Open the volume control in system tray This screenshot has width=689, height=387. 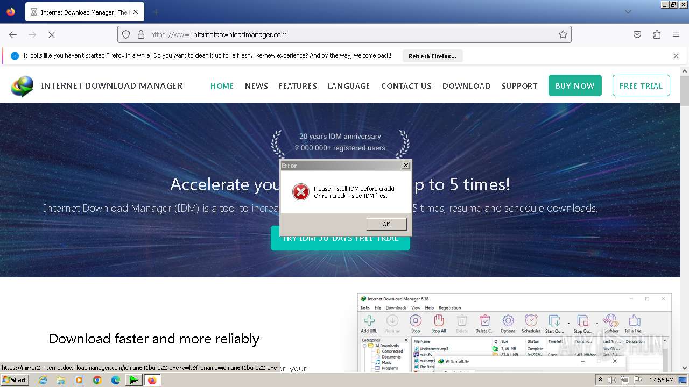(612, 380)
